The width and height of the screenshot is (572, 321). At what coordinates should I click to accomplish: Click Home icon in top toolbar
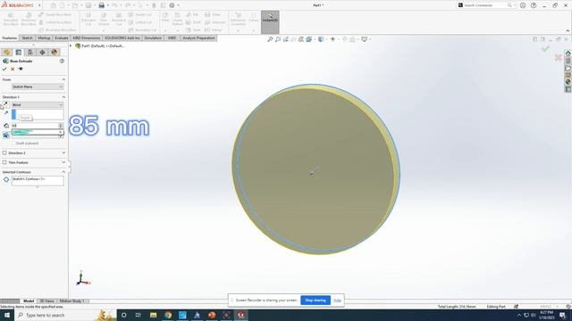tap(54, 5)
